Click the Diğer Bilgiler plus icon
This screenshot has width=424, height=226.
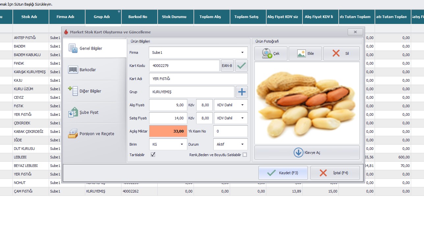click(x=73, y=91)
